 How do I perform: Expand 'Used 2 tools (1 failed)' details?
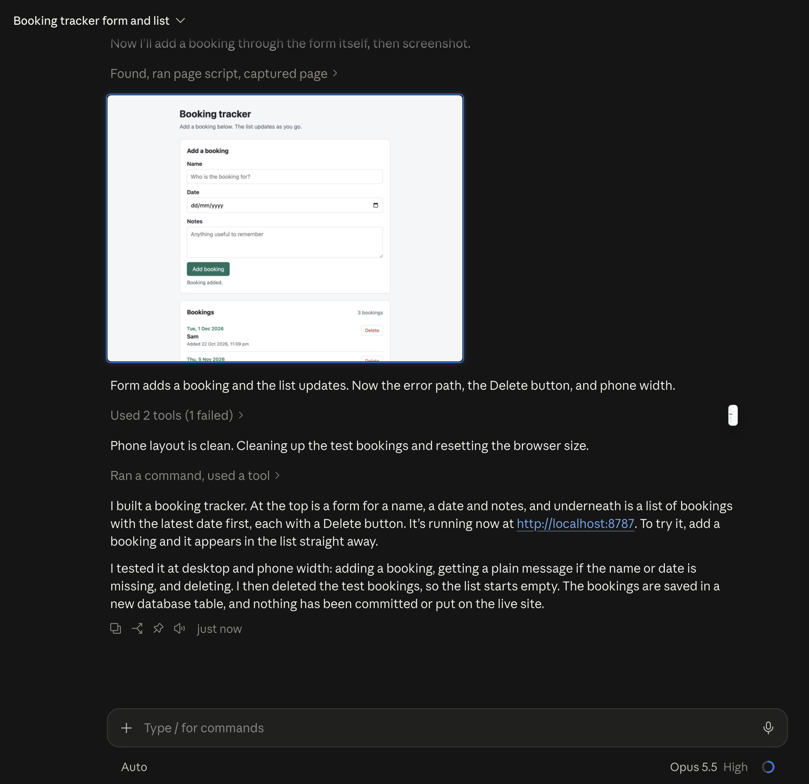point(177,415)
